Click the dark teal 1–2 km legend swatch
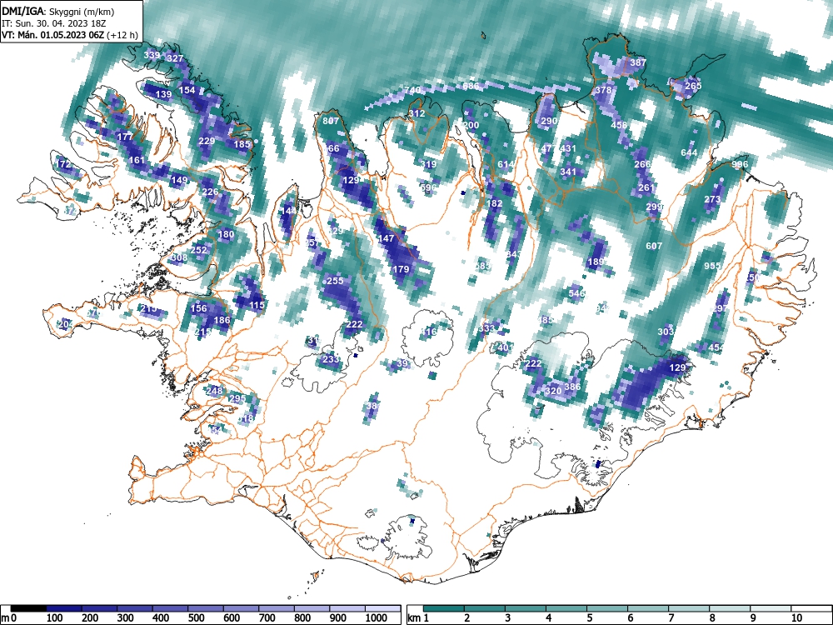This screenshot has height=625, width=833. (444, 608)
